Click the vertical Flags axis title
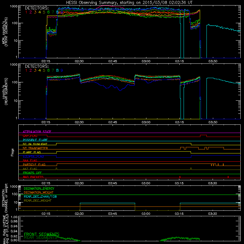 coord(13,152)
